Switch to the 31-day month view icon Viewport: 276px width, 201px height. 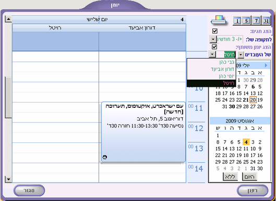(266, 21)
